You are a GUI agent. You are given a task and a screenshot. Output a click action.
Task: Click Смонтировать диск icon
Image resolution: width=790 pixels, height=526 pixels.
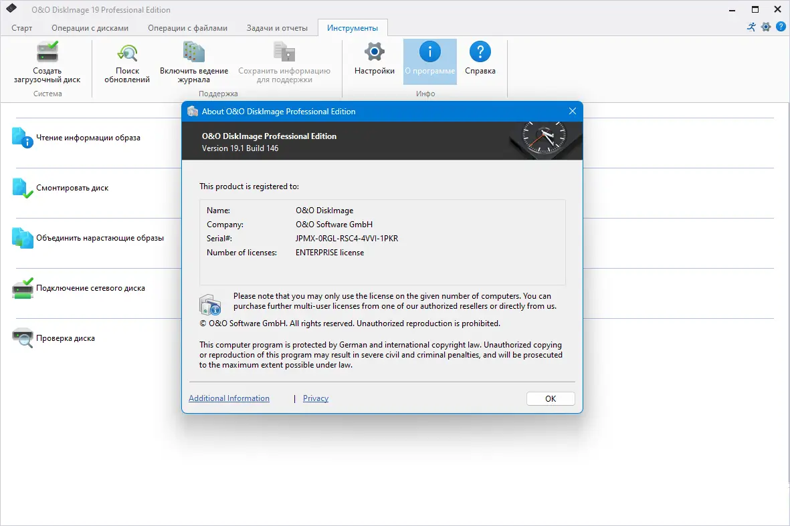(x=23, y=188)
